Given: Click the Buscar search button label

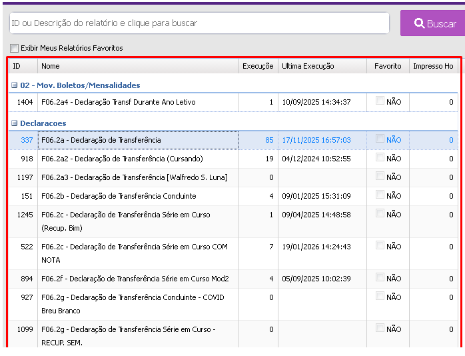Looking at the screenshot, I should point(441,23).
